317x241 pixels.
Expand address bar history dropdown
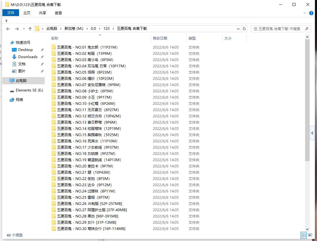[x=238, y=29]
